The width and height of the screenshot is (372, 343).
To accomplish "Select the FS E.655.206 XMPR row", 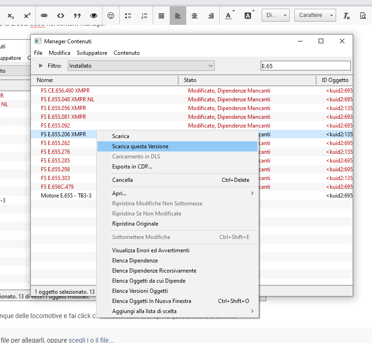I will (x=63, y=134).
